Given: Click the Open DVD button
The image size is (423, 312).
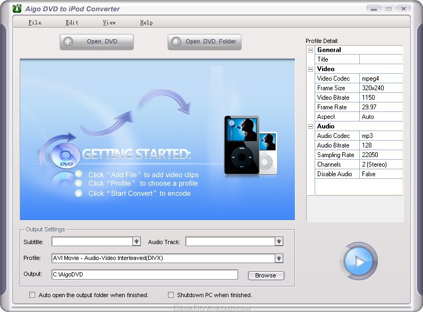Looking at the screenshot, I should coord(97,42).
